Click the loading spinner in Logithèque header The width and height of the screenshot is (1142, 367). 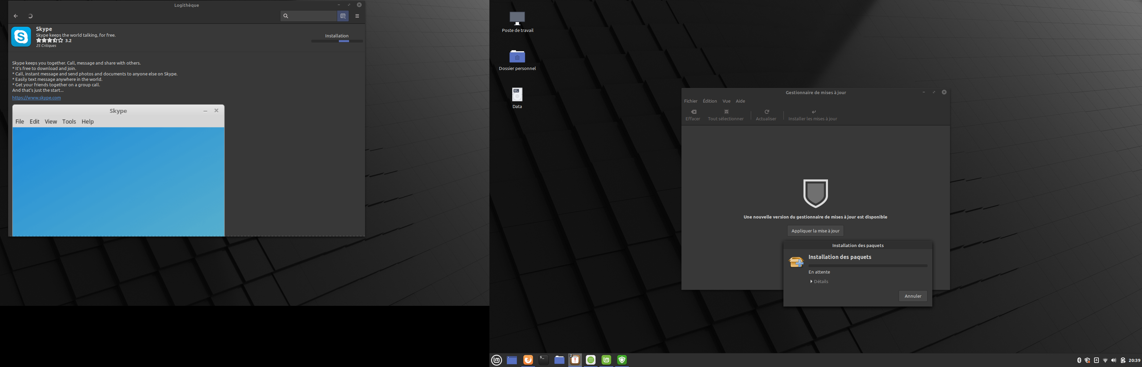tap(30, 16)
